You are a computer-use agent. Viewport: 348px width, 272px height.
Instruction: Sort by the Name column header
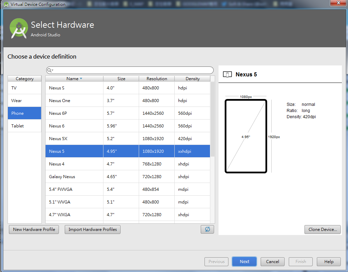tap(74, 78)
